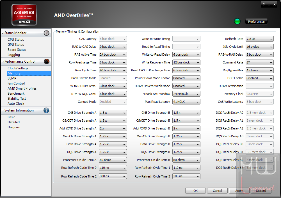
Task: Go to Clock/Voltage settings
Action: (x=18, y=68)
